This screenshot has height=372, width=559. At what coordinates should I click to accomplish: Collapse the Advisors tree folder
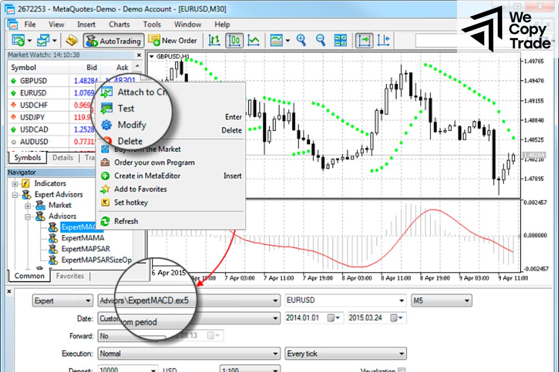[x=27, y=217]
